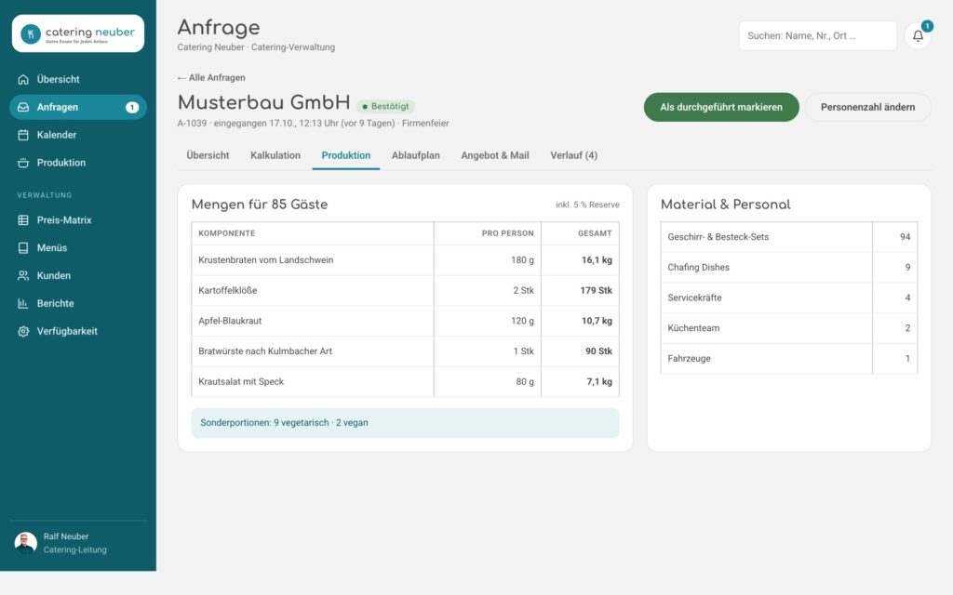Open the Berichte section
The height and width of the screenshot is (595, 953).
[78, 304]
